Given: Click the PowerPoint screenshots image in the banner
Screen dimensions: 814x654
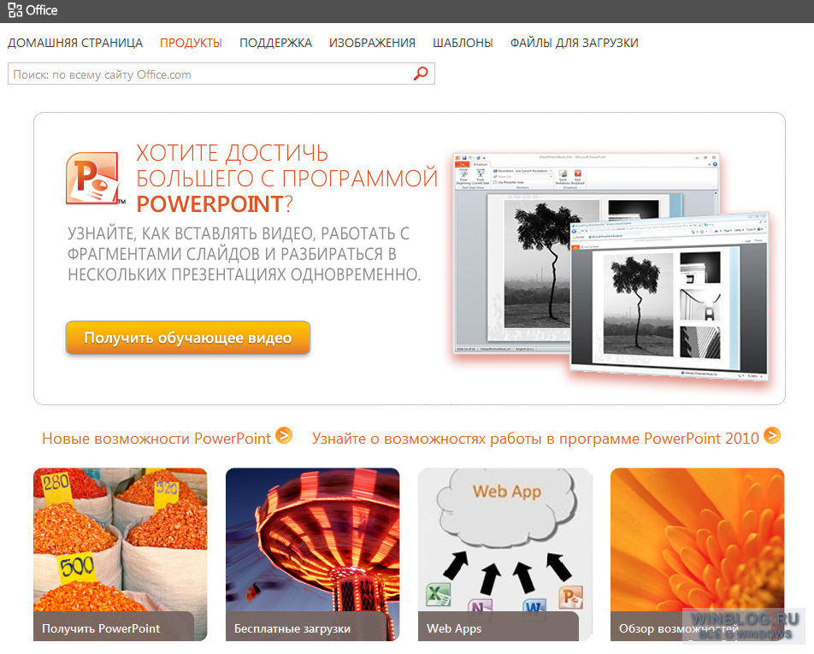Looking at the screenshot, I should click(611, 268).
